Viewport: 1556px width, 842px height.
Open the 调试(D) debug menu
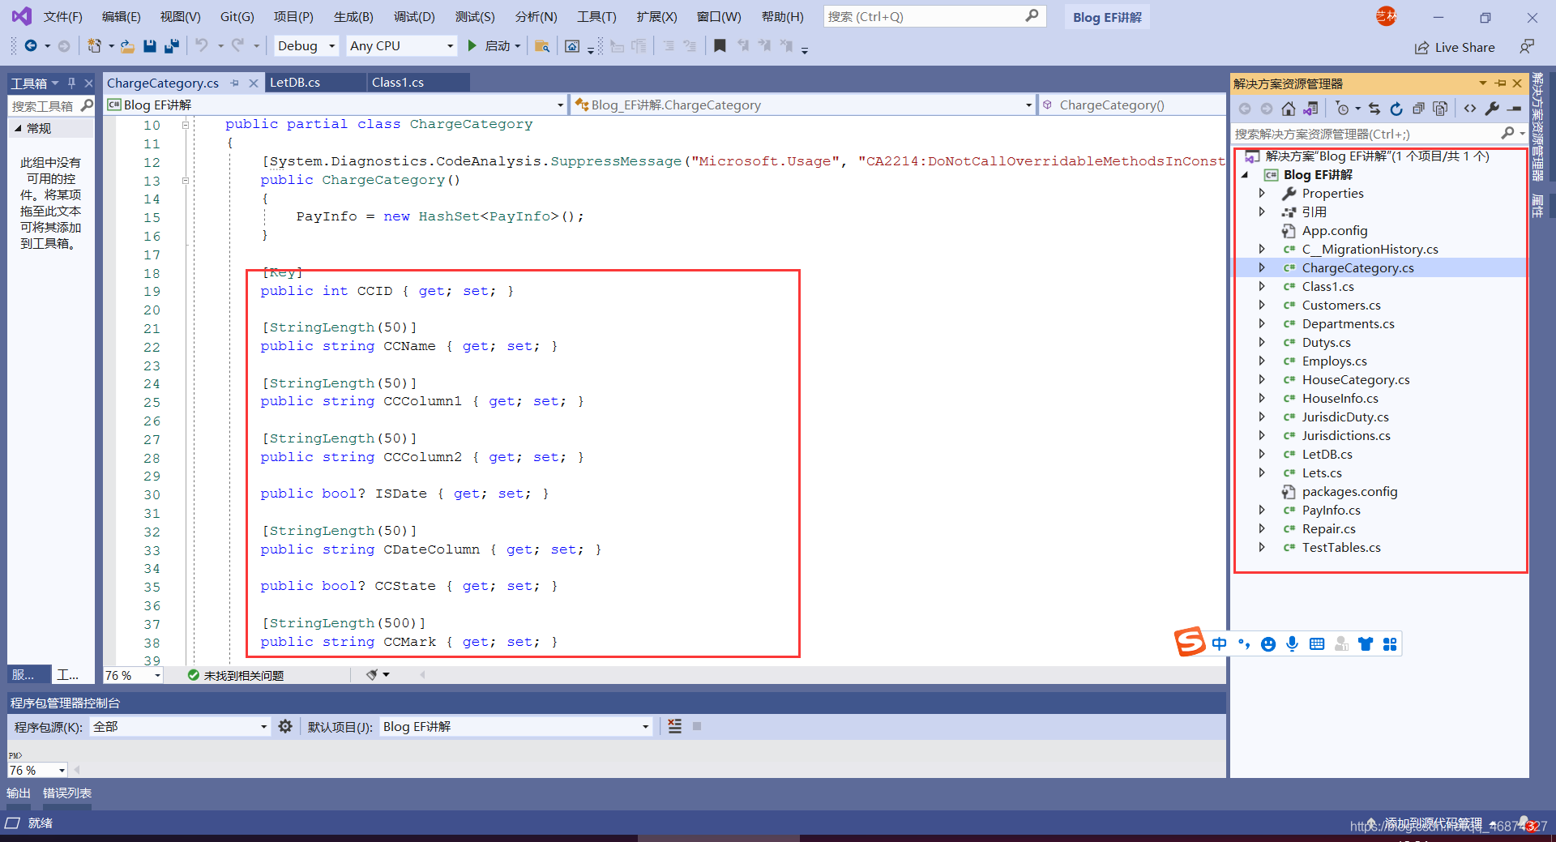tap(414, 16)
